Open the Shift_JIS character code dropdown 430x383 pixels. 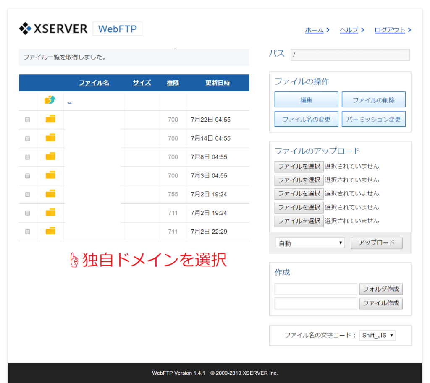378,335
